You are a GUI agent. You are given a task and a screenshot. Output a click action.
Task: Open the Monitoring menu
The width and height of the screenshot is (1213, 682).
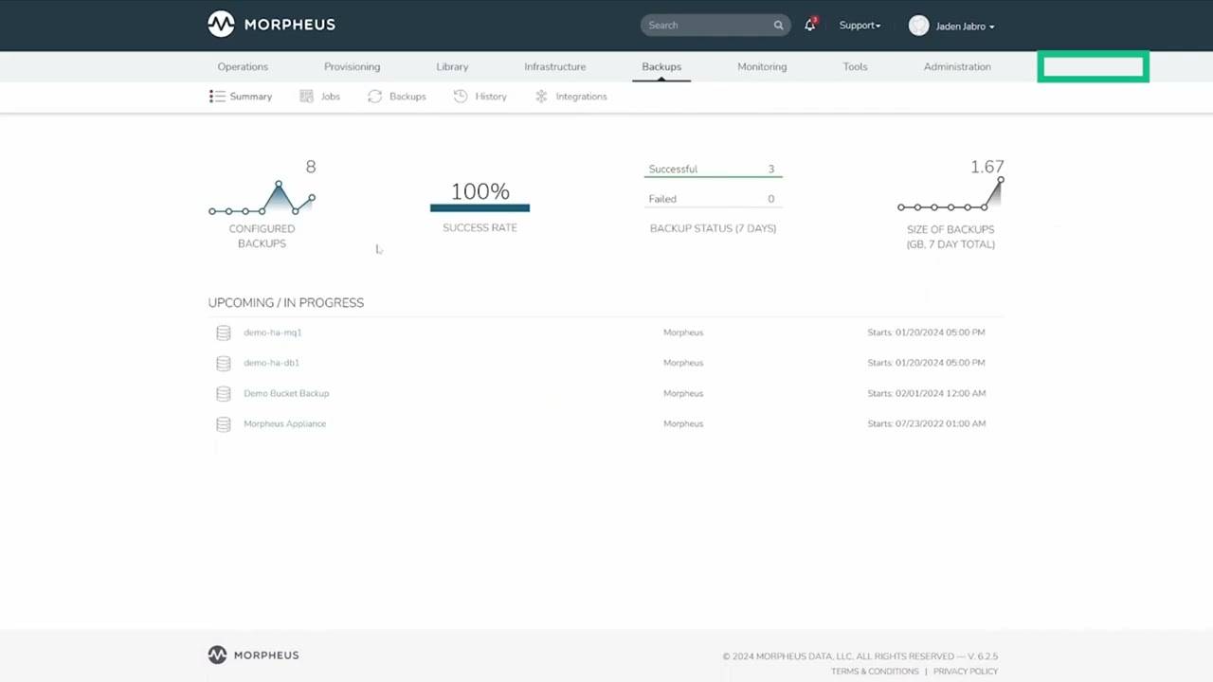[762, 66]
